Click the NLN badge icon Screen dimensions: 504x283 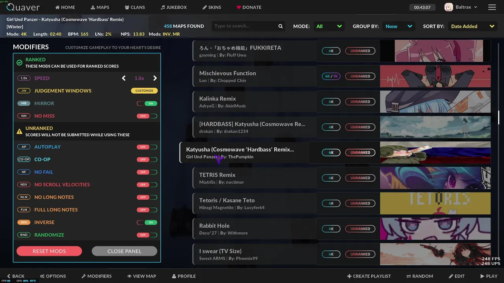(x=24, y=197)
